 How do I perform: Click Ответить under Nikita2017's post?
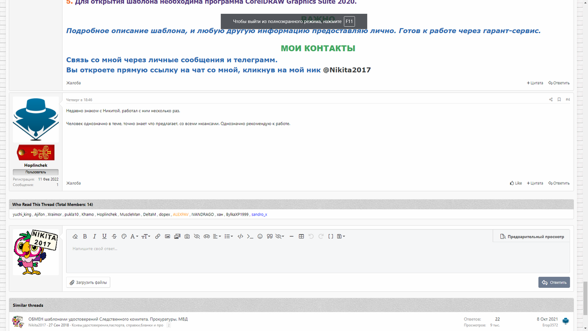tap(559, 83)
